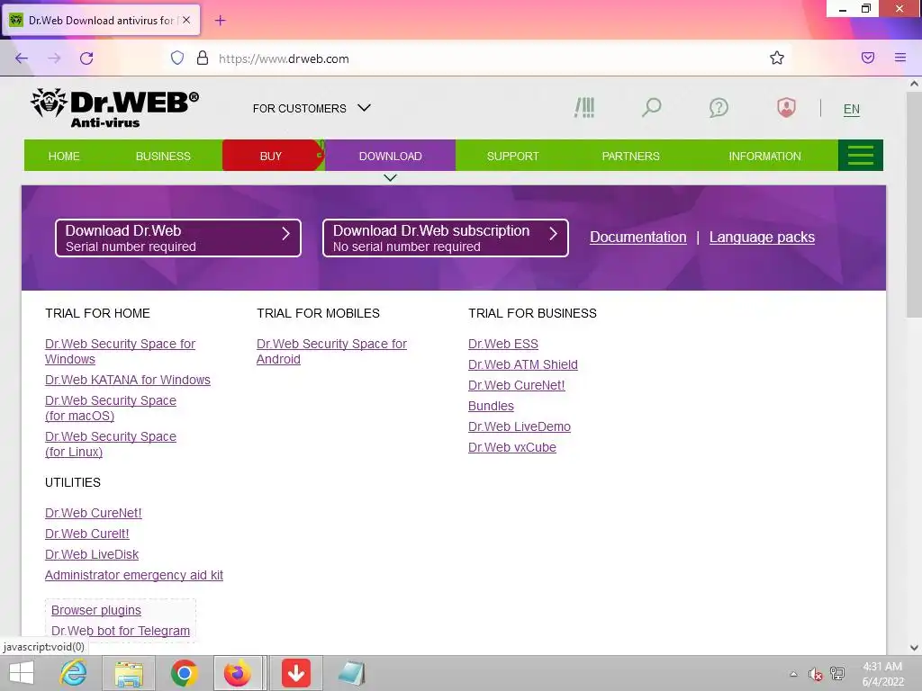
Task: Open the Firefox application menu
Action: pyautogui.click(x=900, y=58)
